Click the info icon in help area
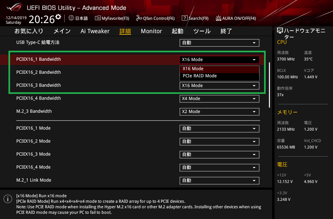The image size is (333, 219). click(x=8, y=199)
